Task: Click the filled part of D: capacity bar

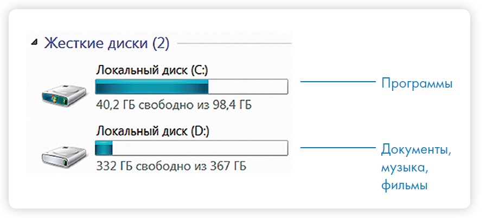Action: (104, 147)
